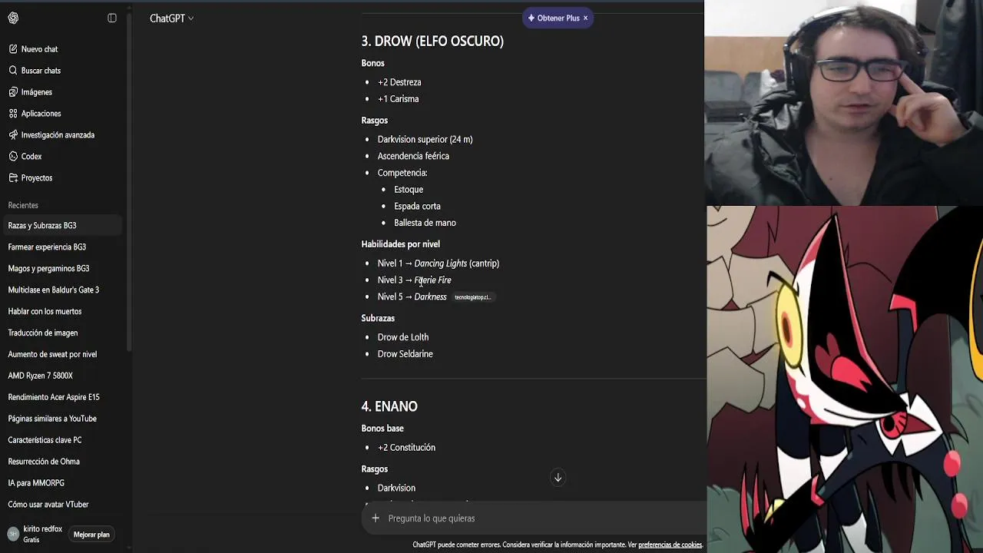Focus the Pregunta lo que quieras field
Screen dimensions: 983x553
pyautogui.click(x=538, y=518)
